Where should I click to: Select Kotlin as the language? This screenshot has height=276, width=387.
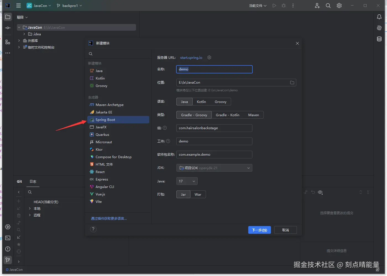point(201,102)
